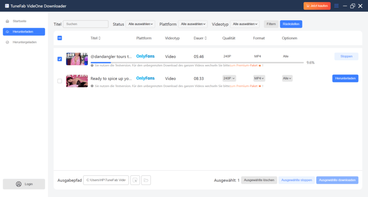Click the first video's download progress bar
The height and width of the screenshot is (197, 368).
click(x=197, y=62)
